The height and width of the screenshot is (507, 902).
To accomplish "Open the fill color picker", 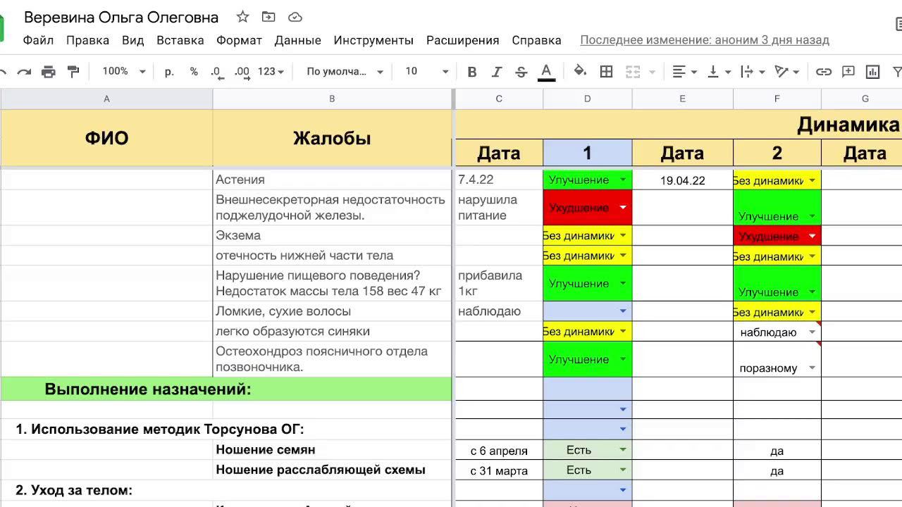I will click(x=580, y=71).
